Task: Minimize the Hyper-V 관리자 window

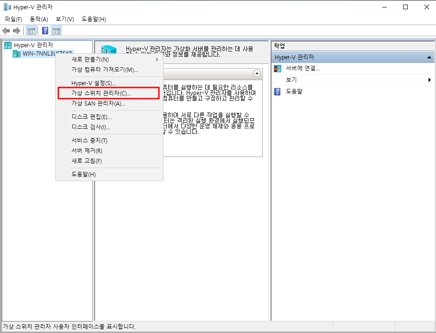Action: pyautogui.click(x=385, y=7)
